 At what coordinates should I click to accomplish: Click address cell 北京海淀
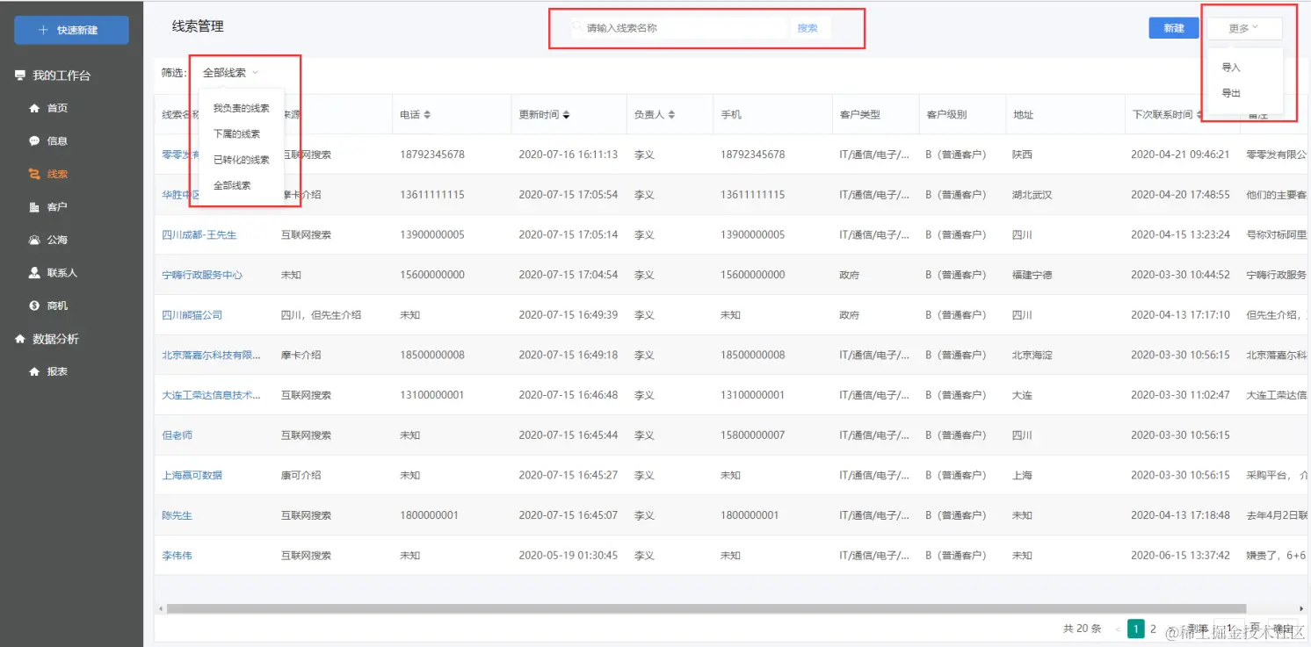pyautogui.click(x=1032, y=356)
